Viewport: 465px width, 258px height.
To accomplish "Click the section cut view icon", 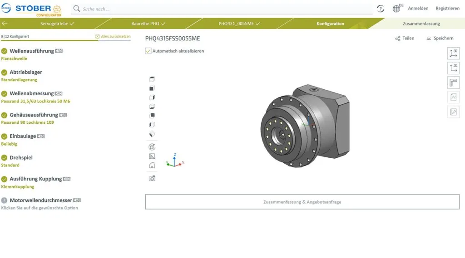I will 152,156.
